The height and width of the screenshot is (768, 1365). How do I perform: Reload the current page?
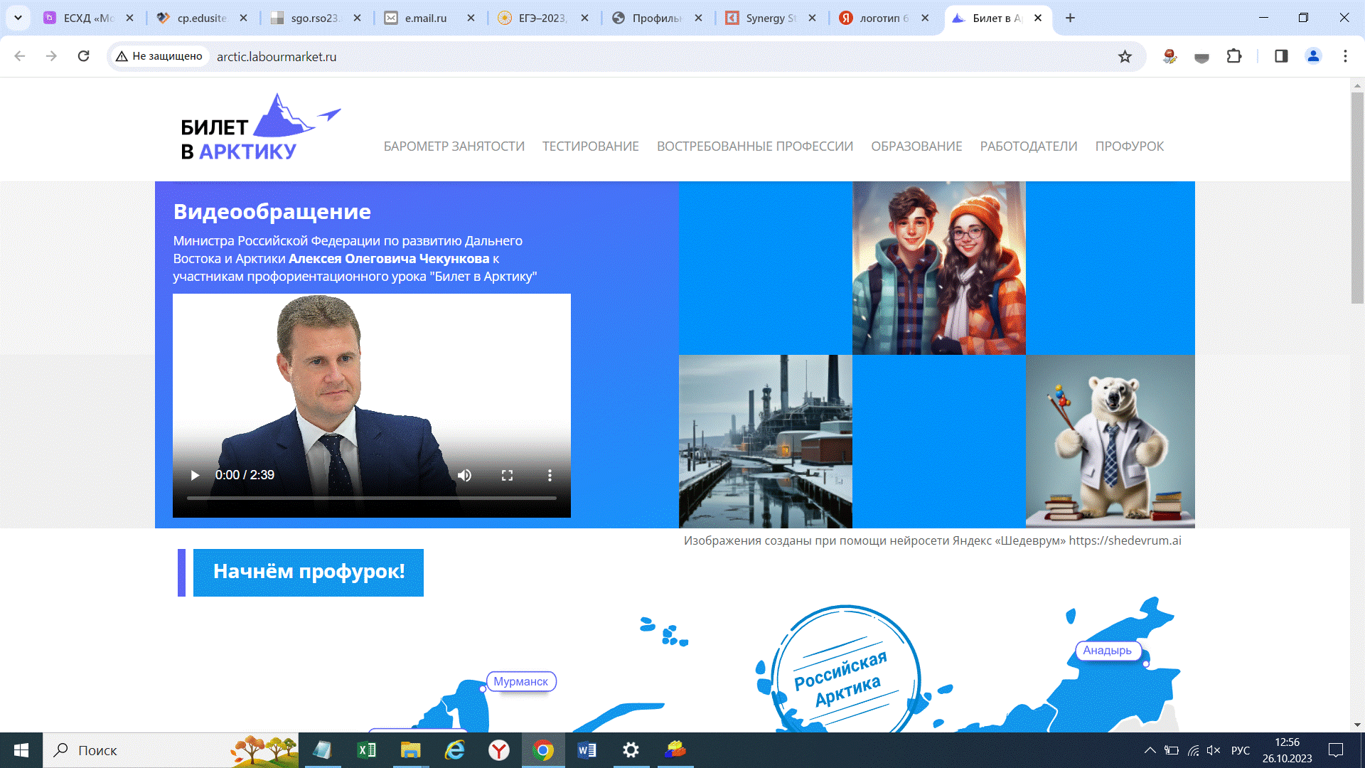83,56
